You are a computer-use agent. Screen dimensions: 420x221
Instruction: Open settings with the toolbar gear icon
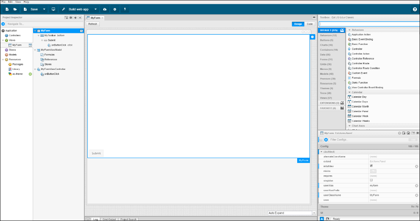[114, 9]
